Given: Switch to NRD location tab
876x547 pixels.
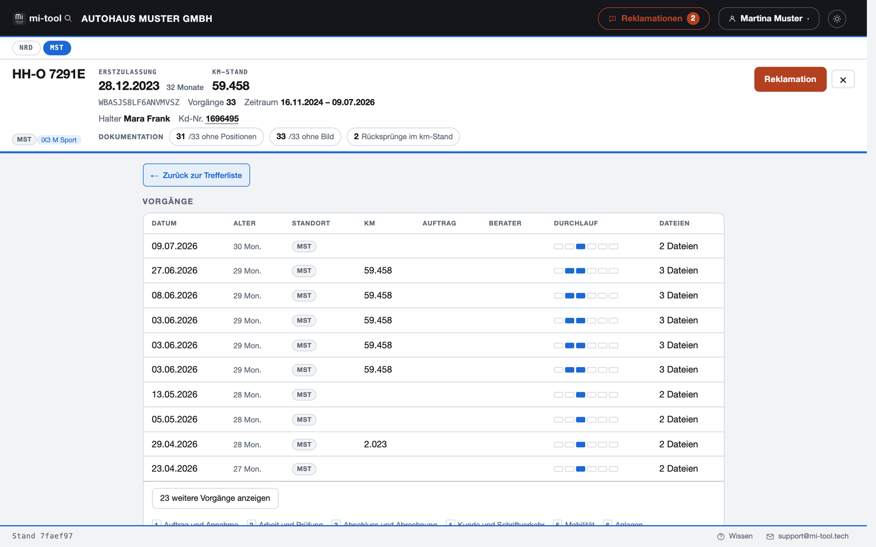Looking at the screenshot, I should [26, 48].
